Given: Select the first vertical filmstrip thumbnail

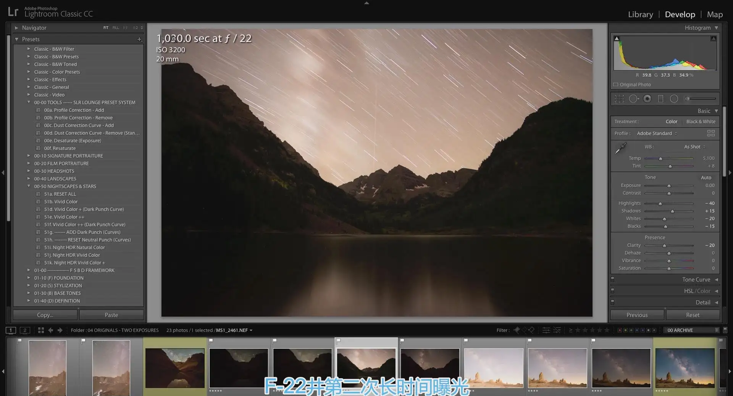Looking at the screenshot, I should click(47, 368).
